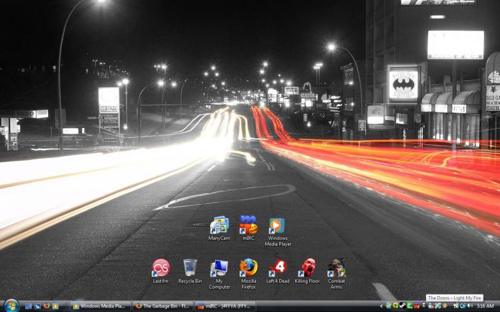Screen dimensions: 500x312
Task: Open the Last.fm desktop shortcut
Action: tap(161, 268)
